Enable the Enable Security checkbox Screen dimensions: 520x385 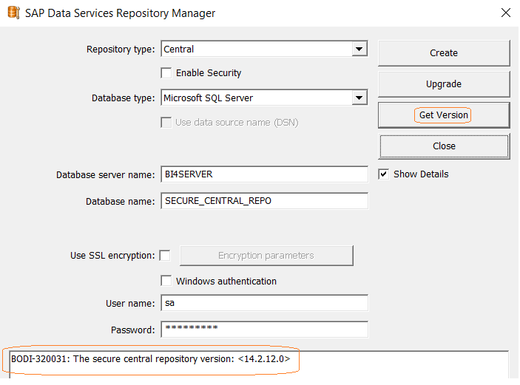click(x=166, y=73)
